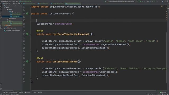169x95 pixels.
Task: Select BreakfastWaiter class in the project tree
Action: tap(16, 13)
